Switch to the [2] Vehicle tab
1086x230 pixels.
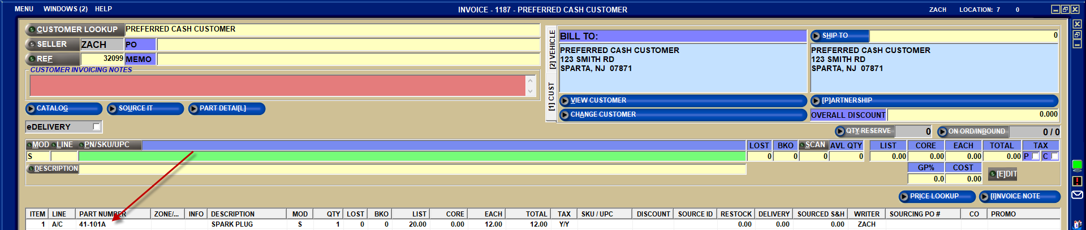coord(552,50)
